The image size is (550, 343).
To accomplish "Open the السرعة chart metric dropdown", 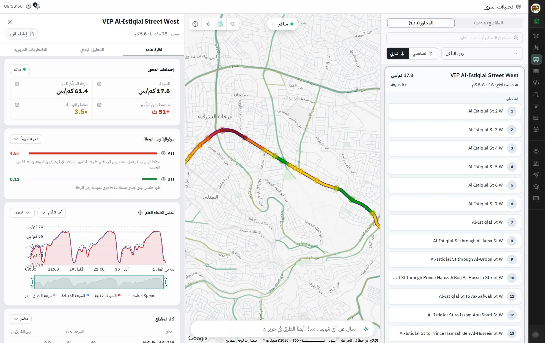I will coord(22,212).
